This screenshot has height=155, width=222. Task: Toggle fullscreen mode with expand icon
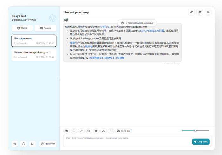click(x=208, y=12)
